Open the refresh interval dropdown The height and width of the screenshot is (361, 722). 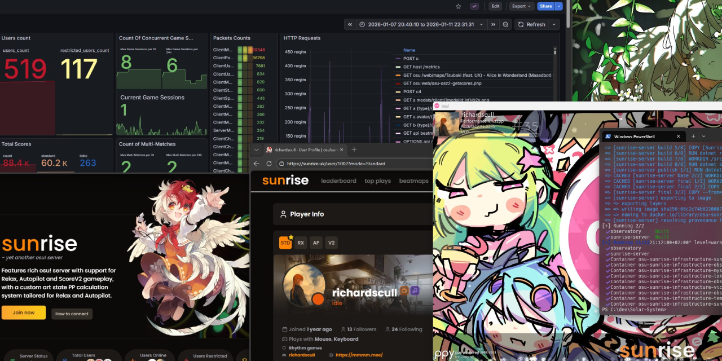(x=554, y=24)
